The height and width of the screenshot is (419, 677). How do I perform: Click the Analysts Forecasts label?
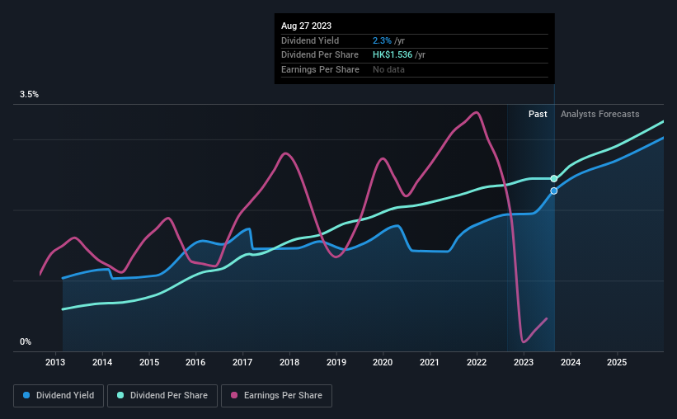(600, 114)
